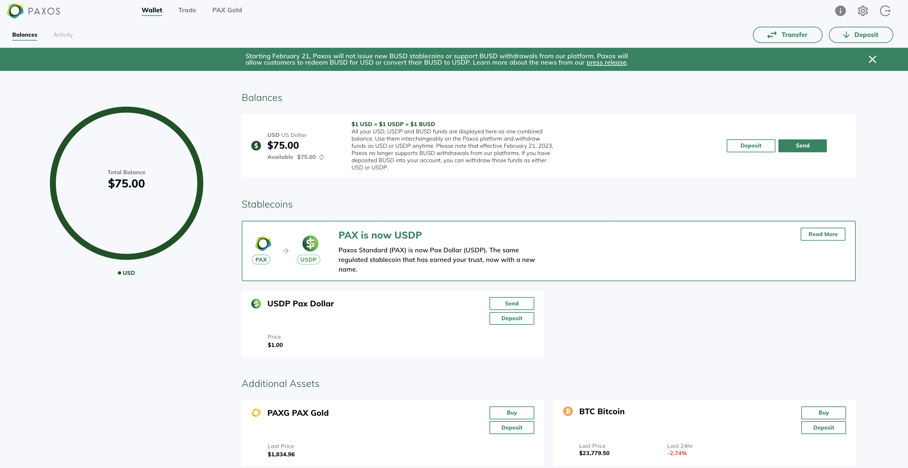Open the Wallet tab
This screenshot has height=468, width=908.
click(x=152, y=10)
